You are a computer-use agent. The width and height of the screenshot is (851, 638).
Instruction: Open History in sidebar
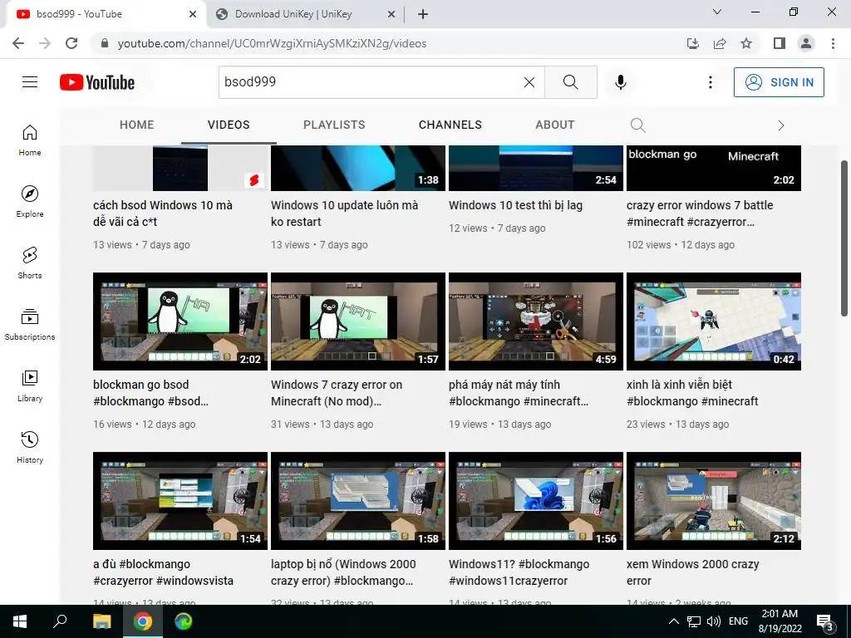click(x=30, y=448)
